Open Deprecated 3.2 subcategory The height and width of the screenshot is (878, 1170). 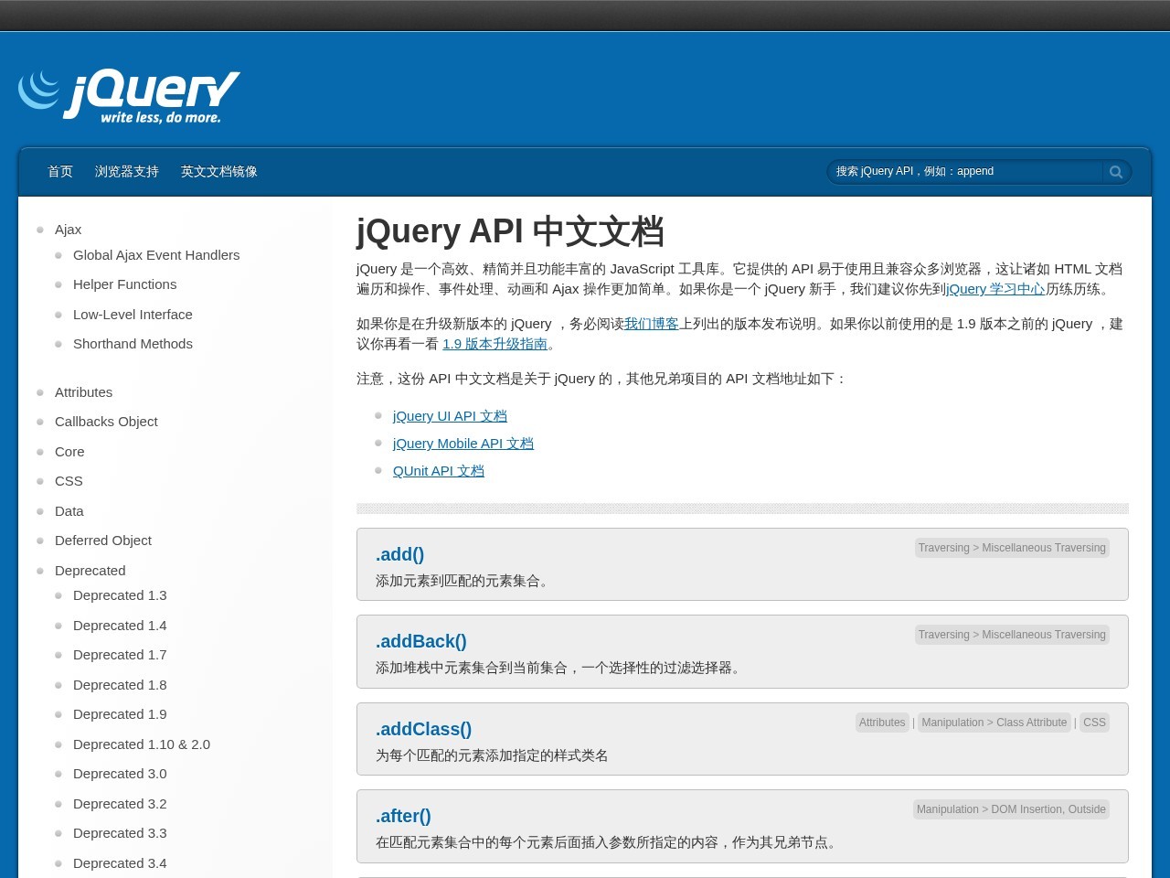(x=120, y=804)
